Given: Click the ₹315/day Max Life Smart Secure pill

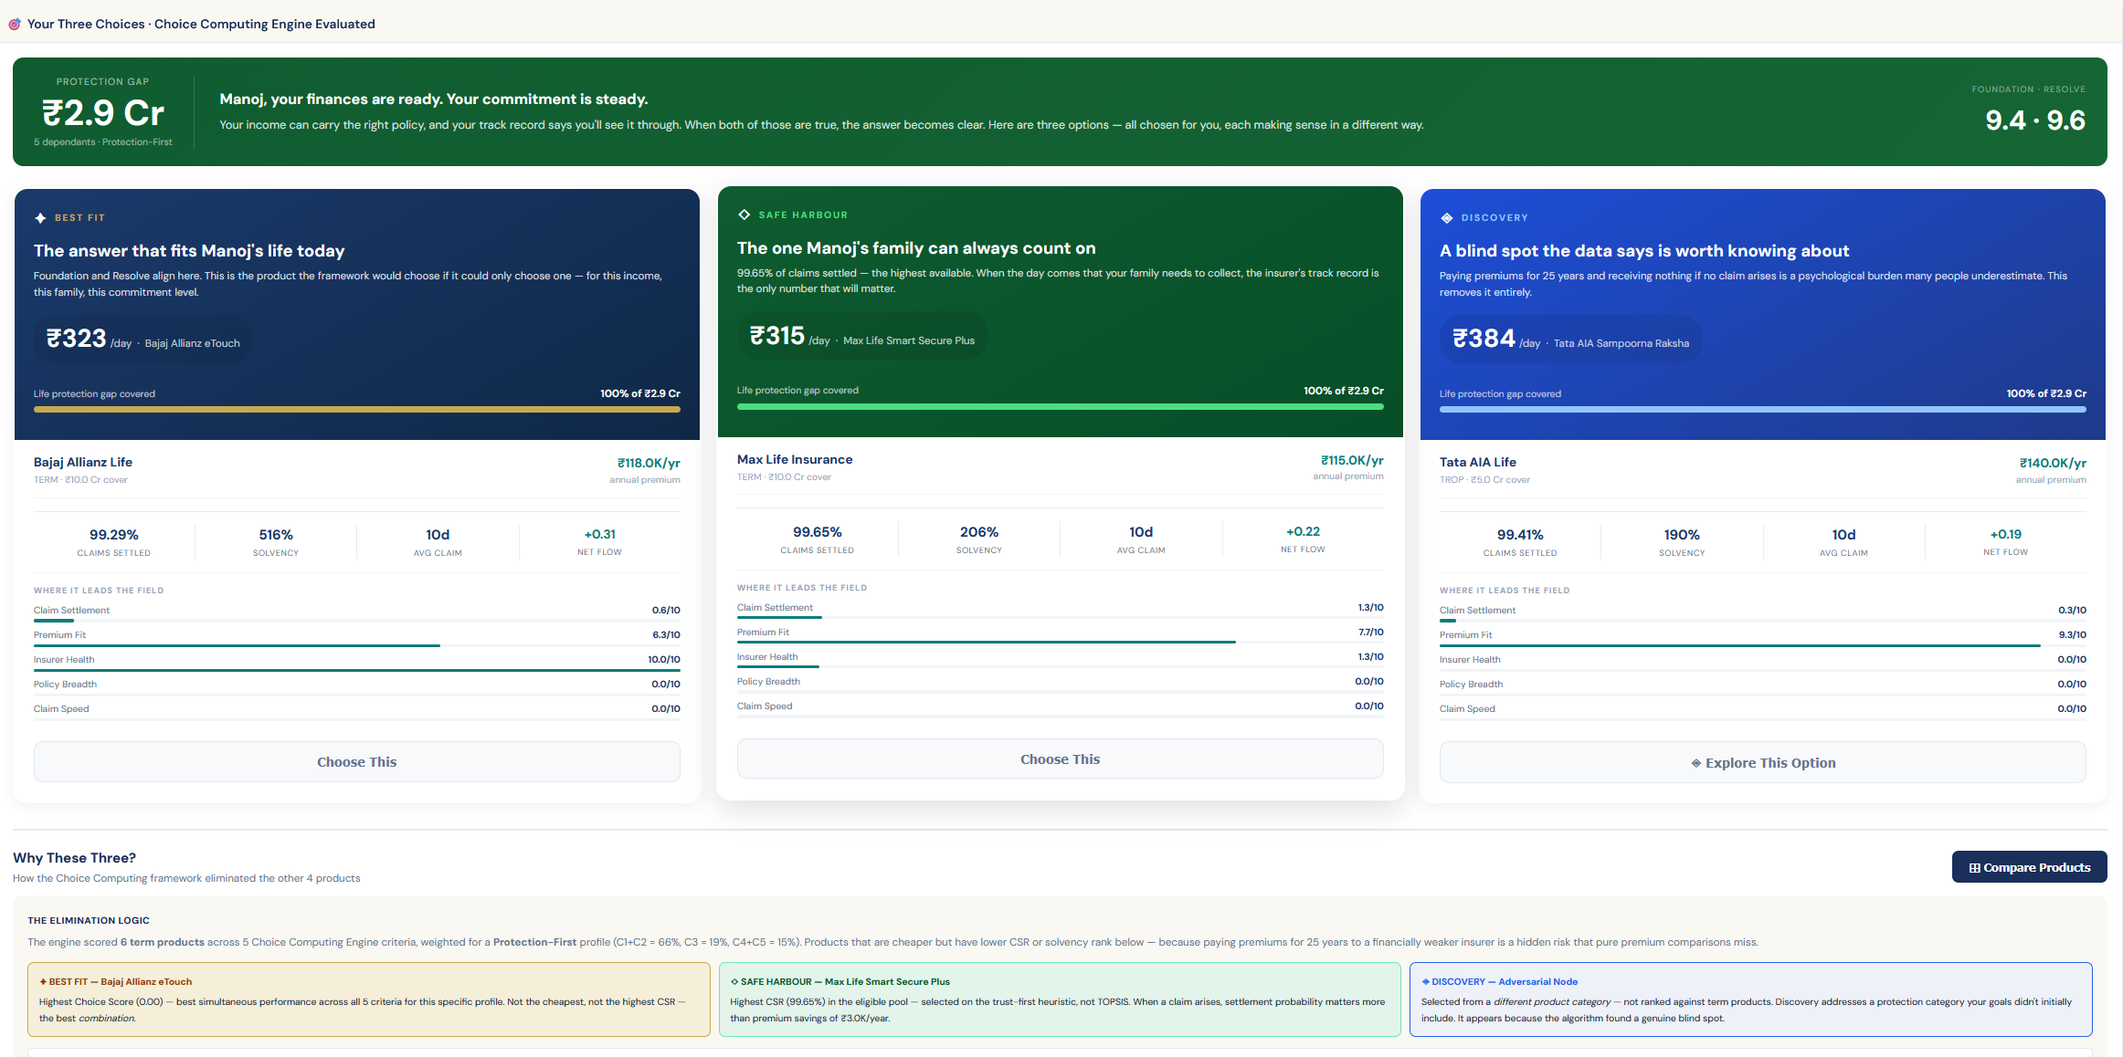Looking at the screenshot, I should [x=862, y=336].
